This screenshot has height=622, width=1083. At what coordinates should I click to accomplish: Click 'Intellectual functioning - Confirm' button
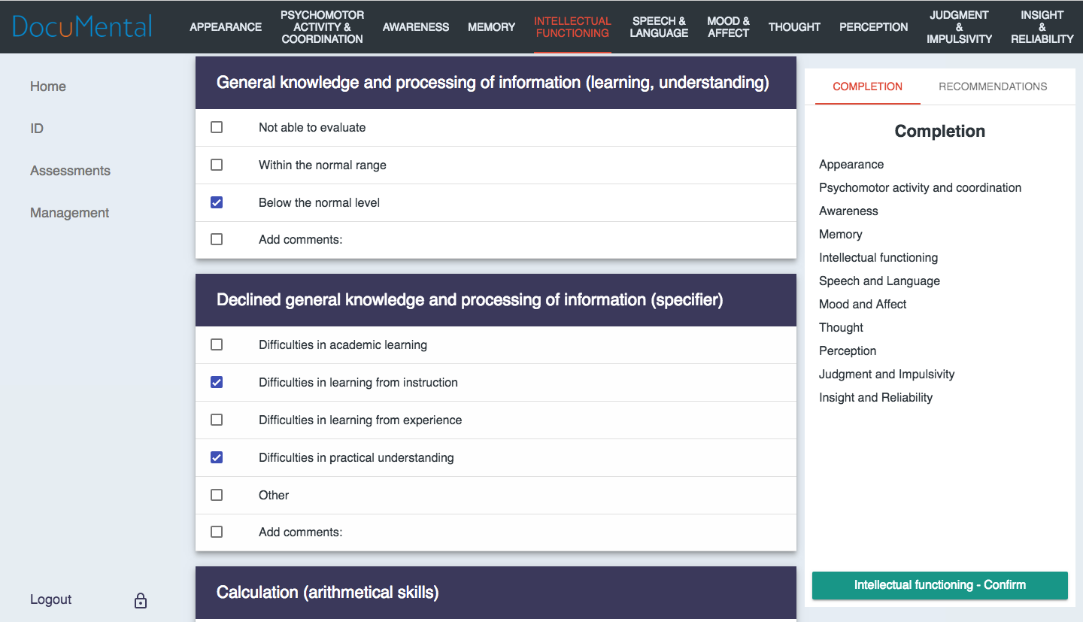(940, 585)
